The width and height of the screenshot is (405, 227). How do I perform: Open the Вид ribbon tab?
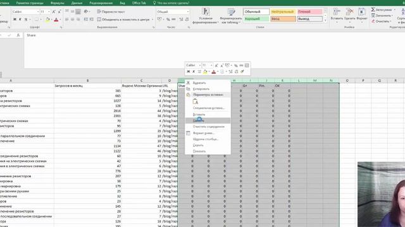point(122,3)
